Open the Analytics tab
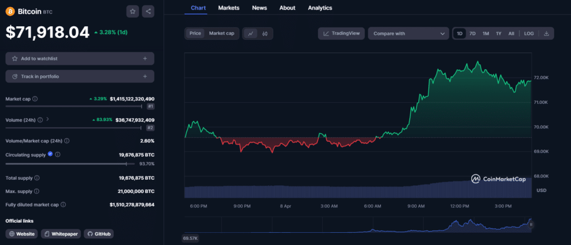Screen dimensions: 571x245 [x=320, y=8]
